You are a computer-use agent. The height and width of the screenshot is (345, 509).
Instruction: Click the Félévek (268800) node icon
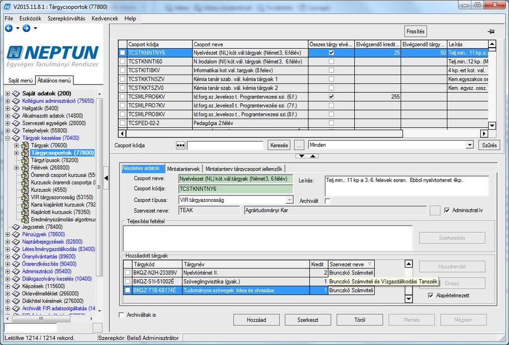[x=25, y=168]
